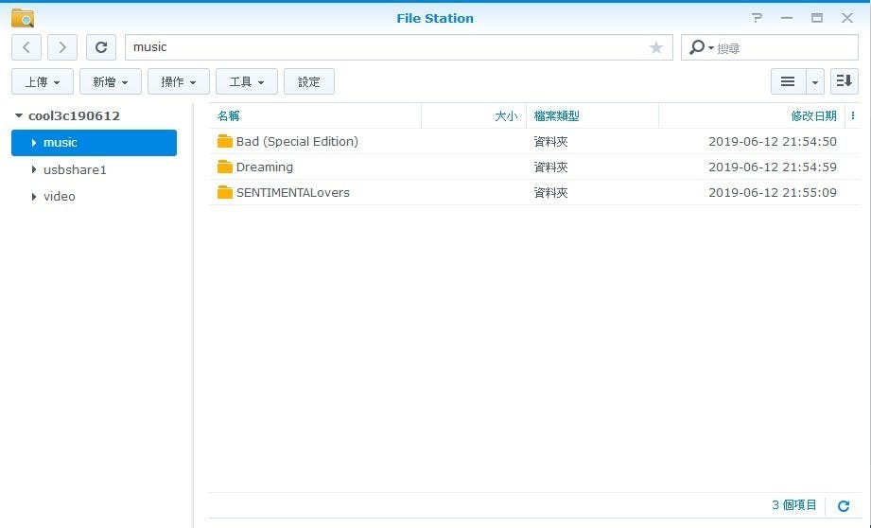Click date 2019-06-12 21:54:50
Image resolution: width=871 pixels, height=528 pixels.
pyautogui.click(x=773, y=141)
